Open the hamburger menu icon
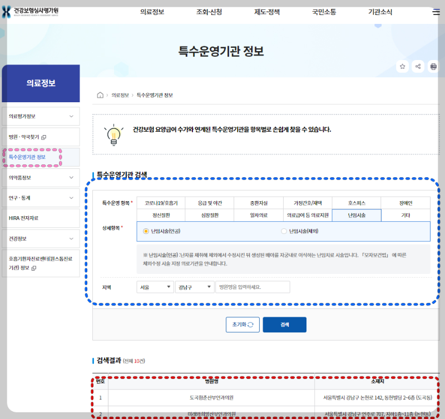 [436, 12]
